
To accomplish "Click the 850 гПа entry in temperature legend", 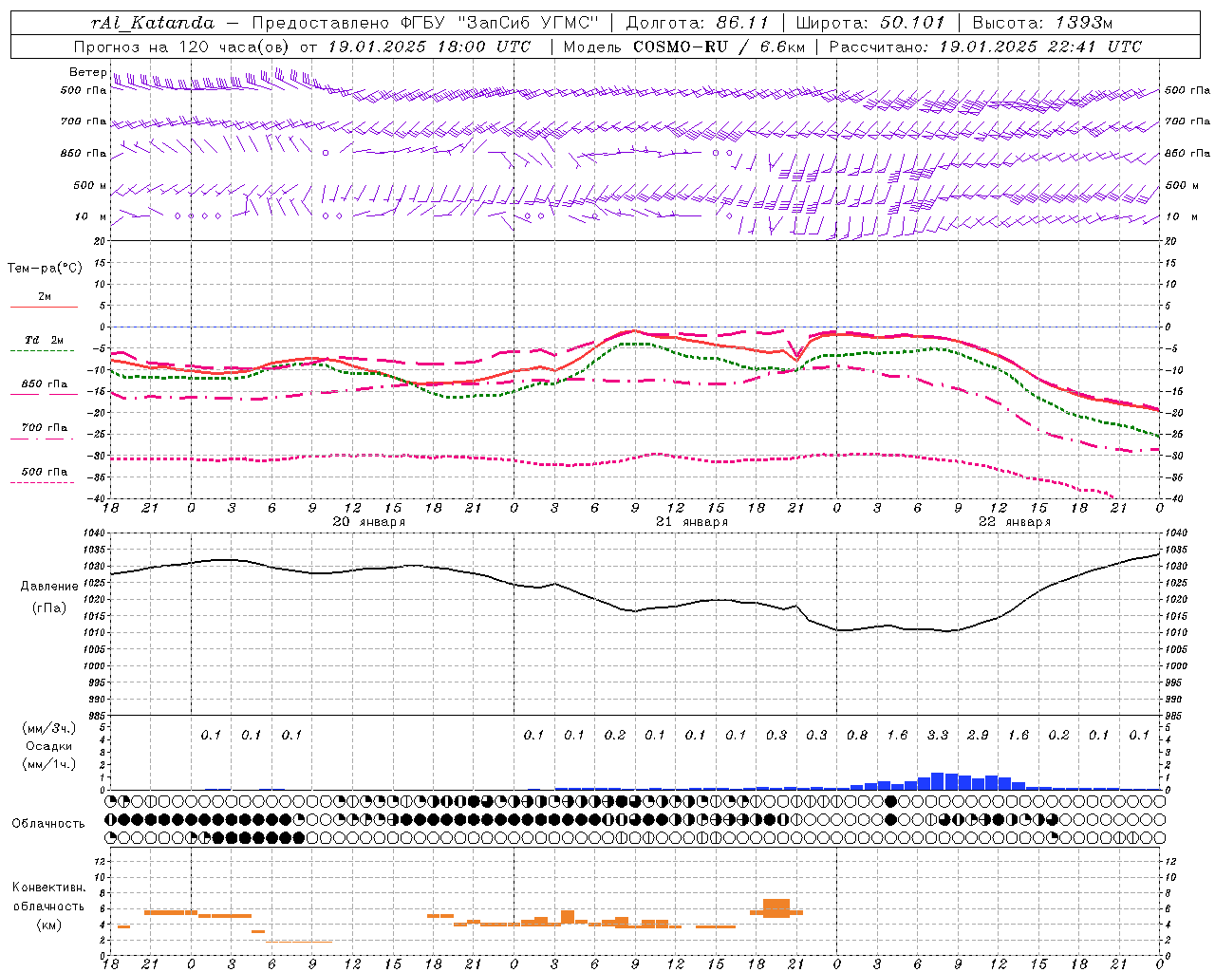I will 45,384.
